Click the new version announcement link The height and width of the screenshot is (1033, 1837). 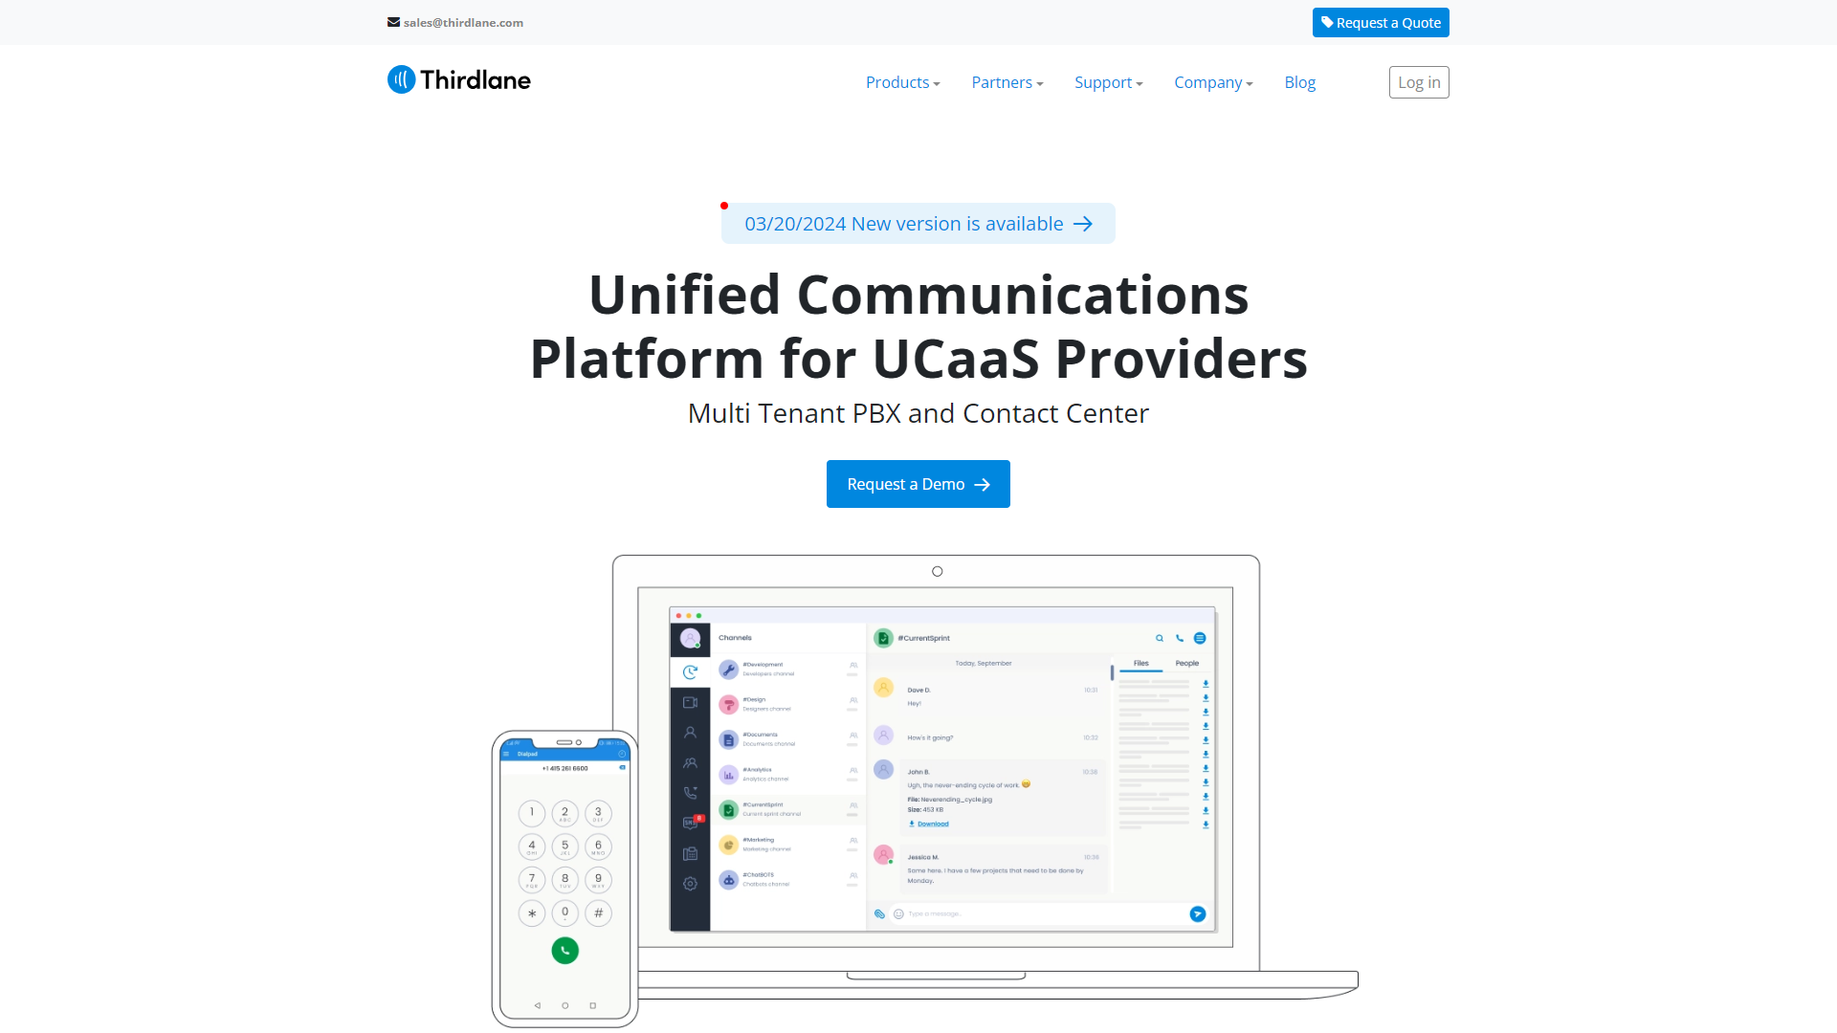click(918, 223)
